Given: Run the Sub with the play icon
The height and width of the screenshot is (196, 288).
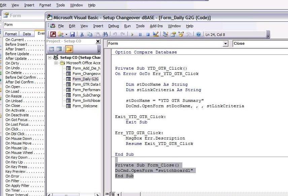Looking at the screenshot, I should [132, 34].
